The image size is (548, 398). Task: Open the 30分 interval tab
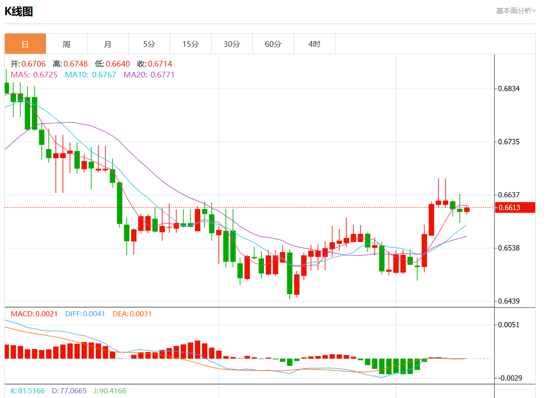(231, 44)
